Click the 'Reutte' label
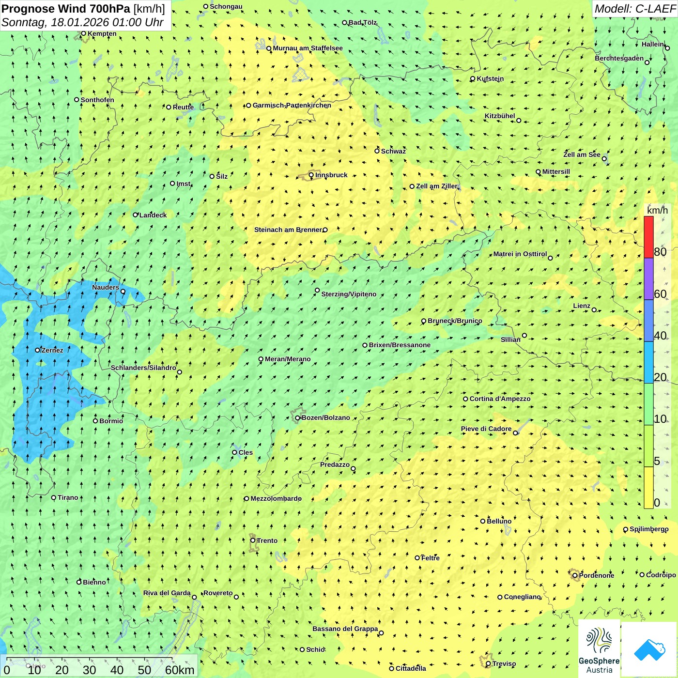Screen dimensions: 678x678 point(183,107)
